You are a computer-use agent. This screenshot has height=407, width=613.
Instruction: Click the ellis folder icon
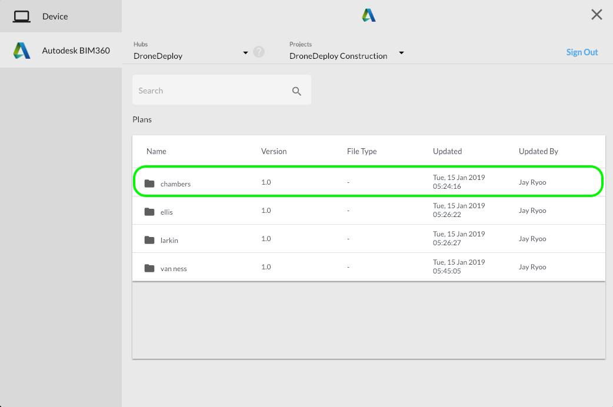click(x=149, y=212)
